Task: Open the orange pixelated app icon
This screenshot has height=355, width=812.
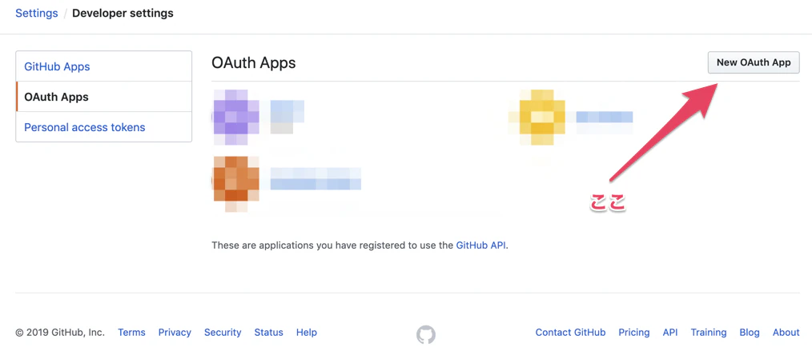Action: (235, 185)
